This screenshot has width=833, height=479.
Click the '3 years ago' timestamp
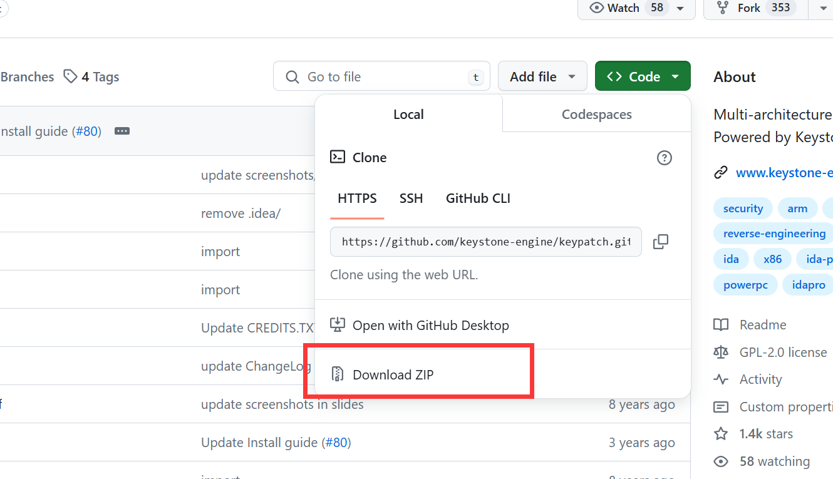click(x=642, y=442)
